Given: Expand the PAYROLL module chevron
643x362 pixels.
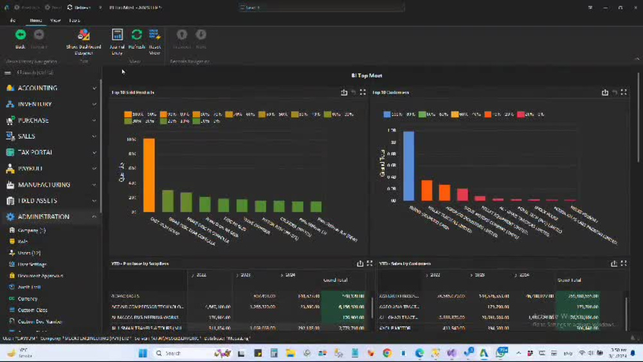Looking at the screenshot, I should pyautogui.click(x=95, y=168).
